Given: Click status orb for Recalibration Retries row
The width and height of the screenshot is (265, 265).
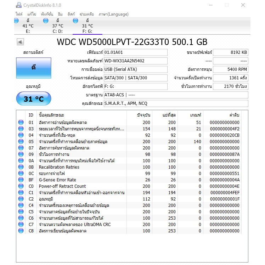Looking at the screenshot, I should (21, 167).
